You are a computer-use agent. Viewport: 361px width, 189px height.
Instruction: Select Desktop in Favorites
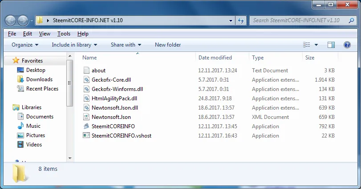pyautogui.click(x=36, y=70)
